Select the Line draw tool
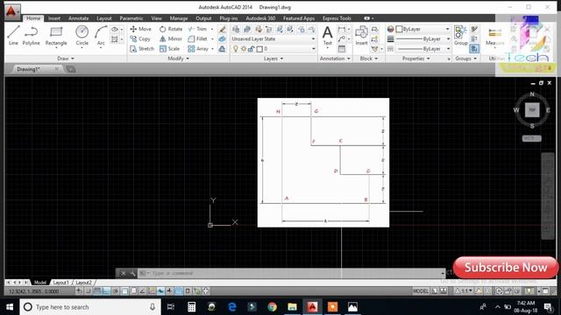This screenshot has height=315, width=561. 13,36
